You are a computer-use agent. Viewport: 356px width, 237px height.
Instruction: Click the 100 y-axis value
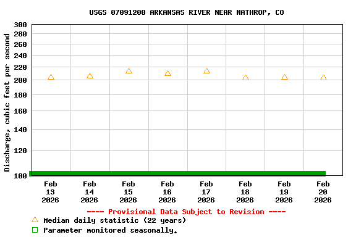click(20, 176)
